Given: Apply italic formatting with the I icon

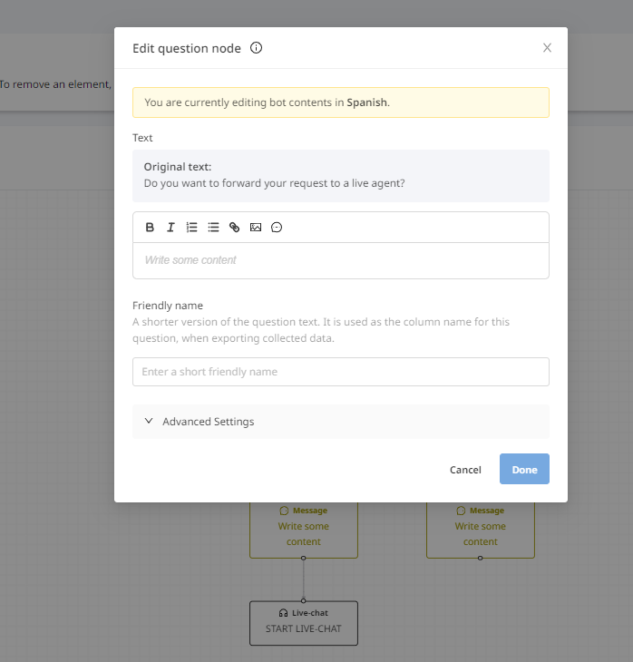Looking at the screenshot, I should click(x=170, y=227).
